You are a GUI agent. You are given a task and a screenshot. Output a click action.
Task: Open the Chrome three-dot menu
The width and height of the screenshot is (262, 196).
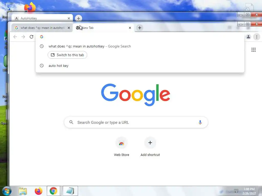click(257, 37)
